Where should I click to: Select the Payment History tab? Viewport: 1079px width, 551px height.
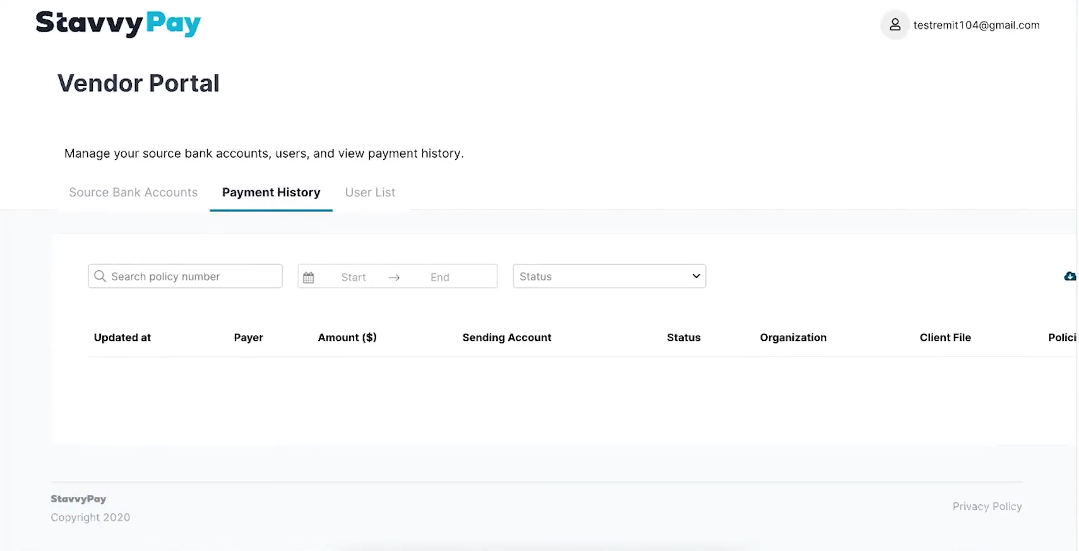click(271, 193)
